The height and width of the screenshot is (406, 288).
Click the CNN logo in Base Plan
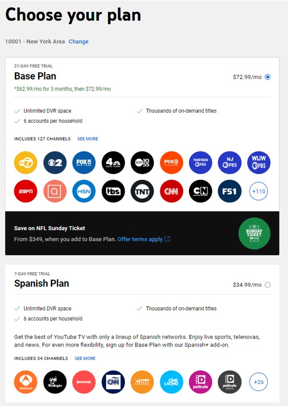[171, 191]
